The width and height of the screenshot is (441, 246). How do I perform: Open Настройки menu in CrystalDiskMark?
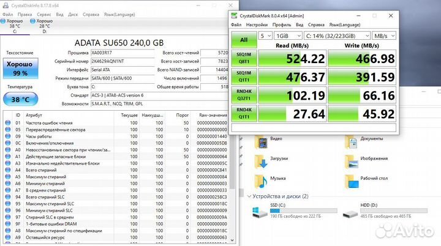click(257, 24)
